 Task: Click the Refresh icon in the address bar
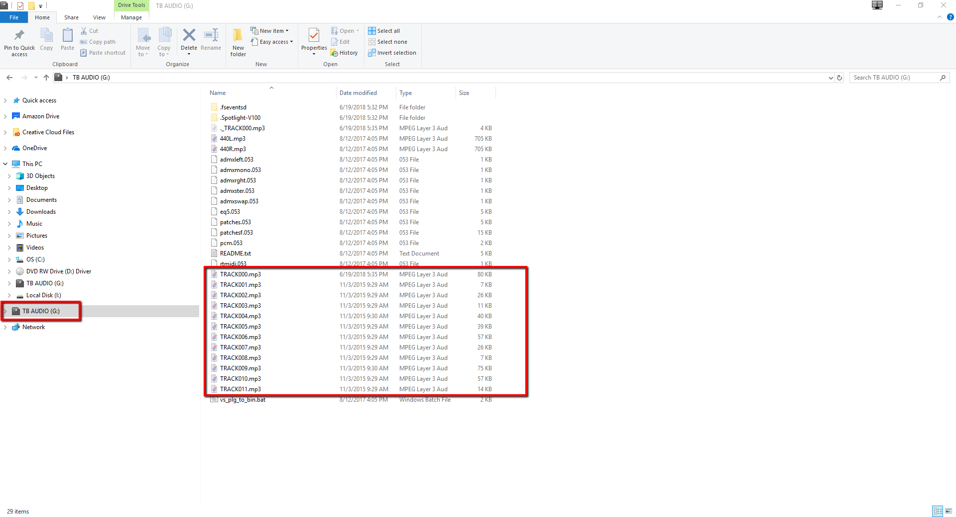tap(839, 78)
